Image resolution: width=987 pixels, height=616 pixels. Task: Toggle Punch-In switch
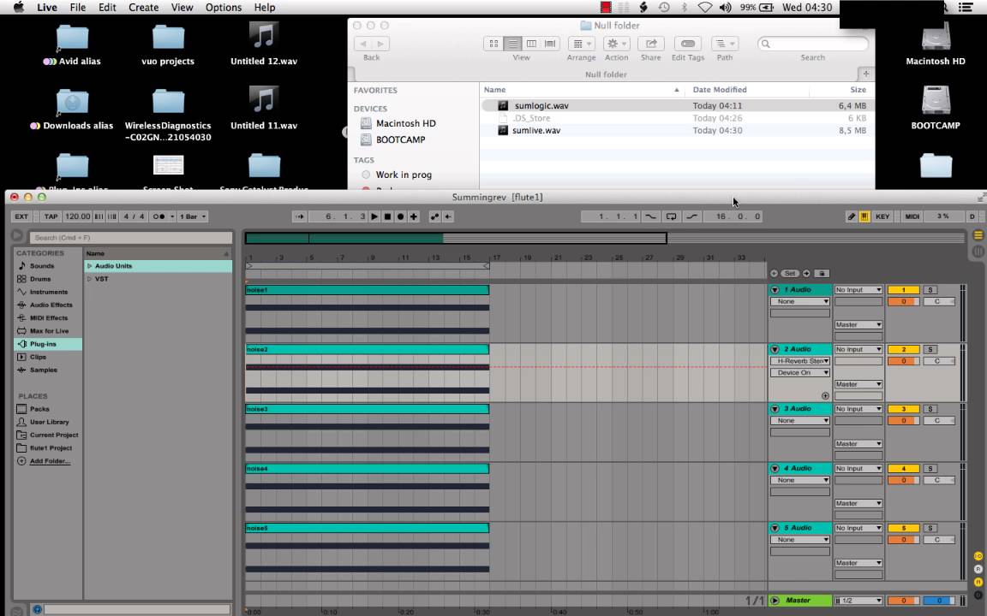tap(650, 216)
